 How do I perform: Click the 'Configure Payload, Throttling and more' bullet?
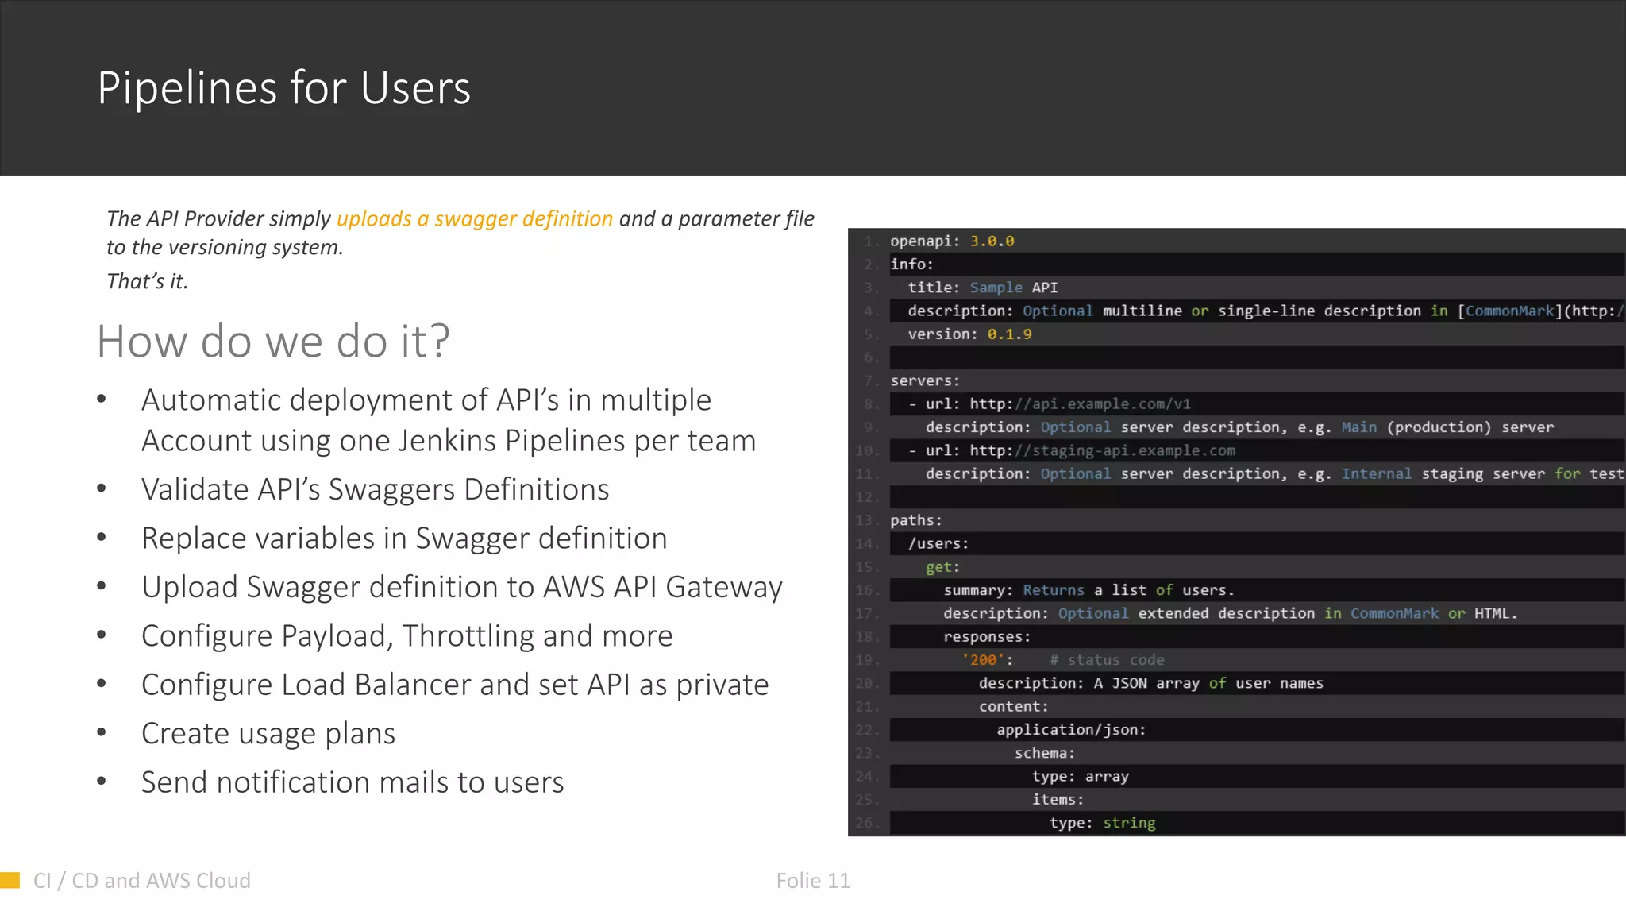406,636
